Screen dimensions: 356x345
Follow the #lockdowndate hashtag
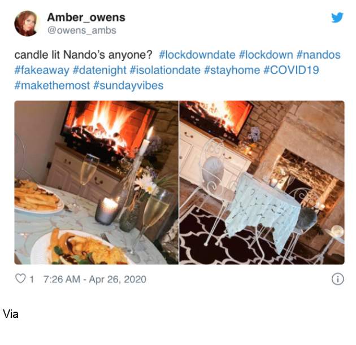tap(197, 55)
